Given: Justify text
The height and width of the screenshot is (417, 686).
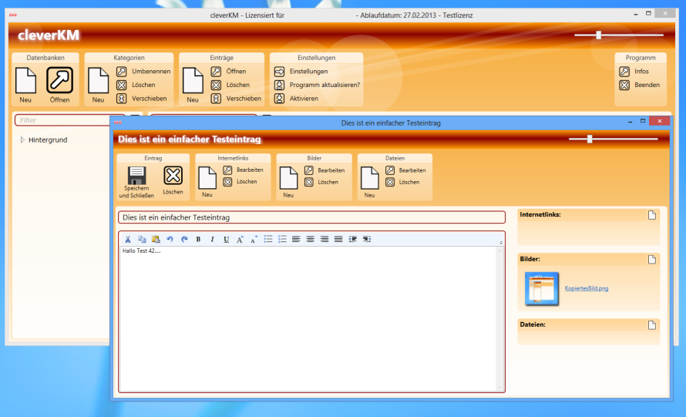Looking at the screenshot, I should coord(338,239).
